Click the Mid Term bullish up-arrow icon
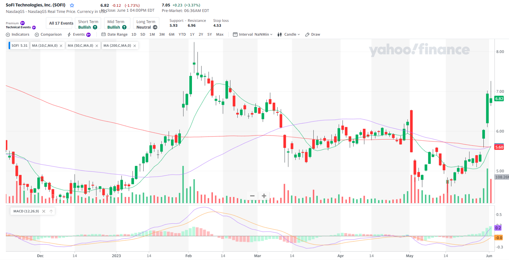Screen dimensions: 509x260 (124, 27)
